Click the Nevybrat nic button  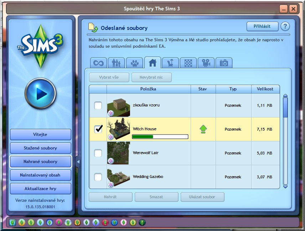pos(151,77)
